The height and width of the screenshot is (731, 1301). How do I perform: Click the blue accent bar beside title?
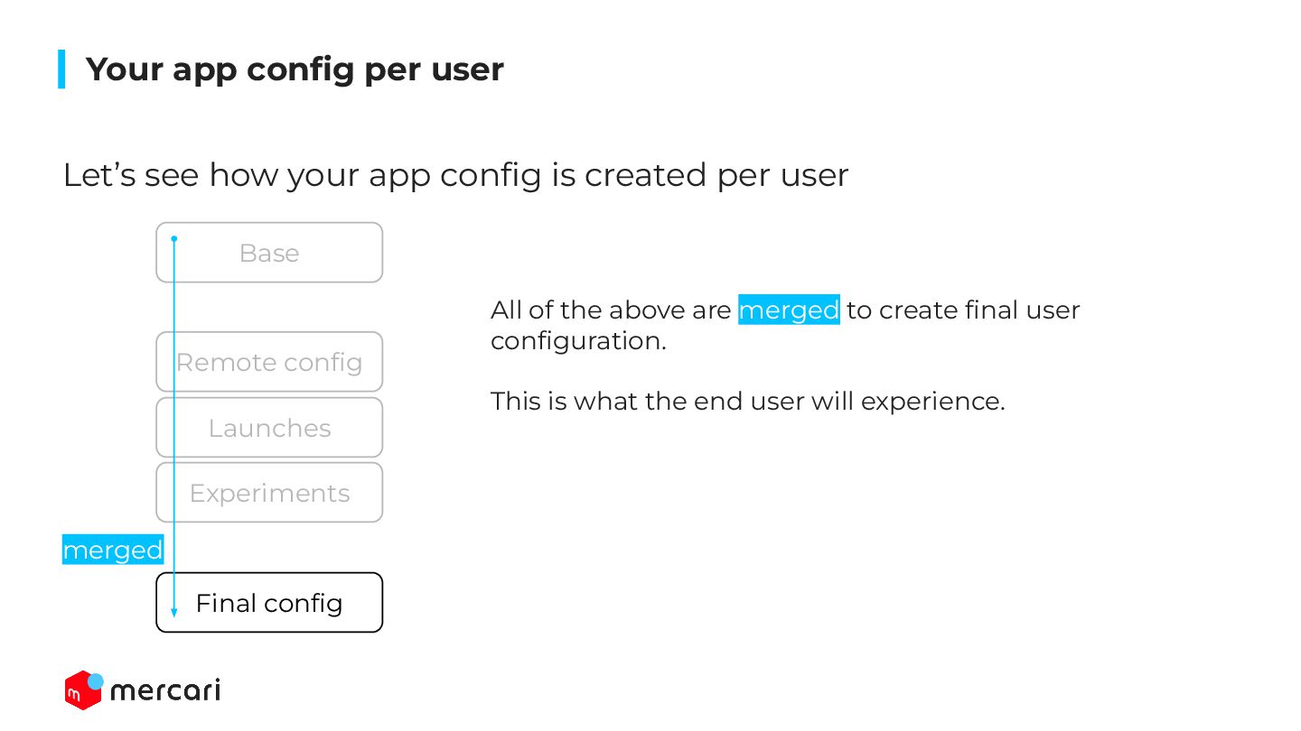coord(61,69)
